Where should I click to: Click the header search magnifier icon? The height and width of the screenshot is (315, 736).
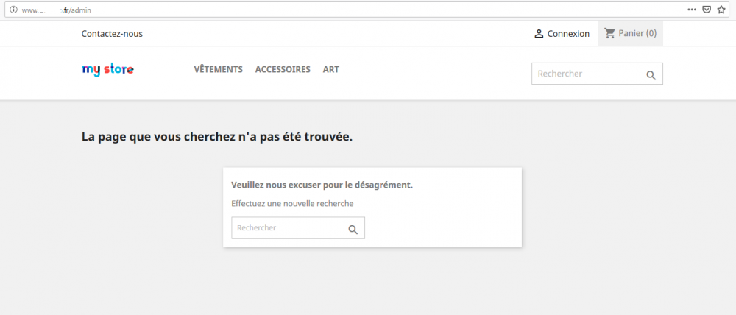(651, 75)
